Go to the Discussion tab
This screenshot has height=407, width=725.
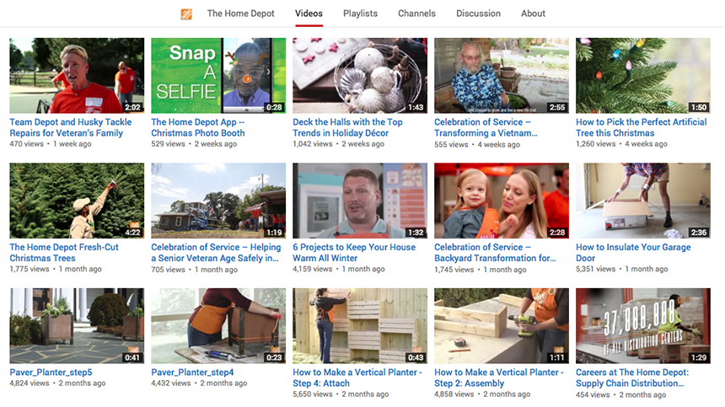pos(478,13)
